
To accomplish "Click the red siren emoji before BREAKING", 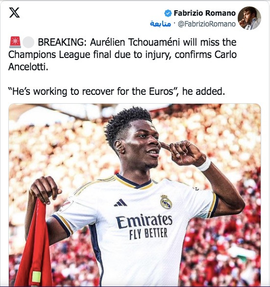I will [15, 42].
